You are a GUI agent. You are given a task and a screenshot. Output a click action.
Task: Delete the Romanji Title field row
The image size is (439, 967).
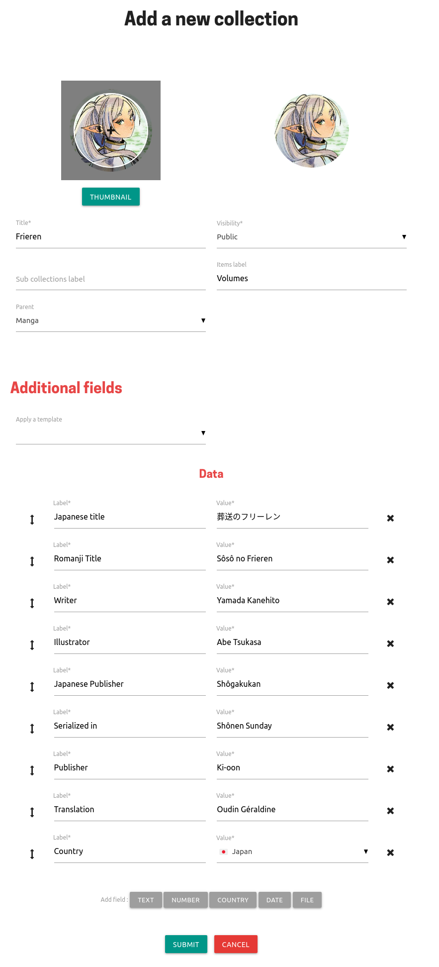point(390,560)
